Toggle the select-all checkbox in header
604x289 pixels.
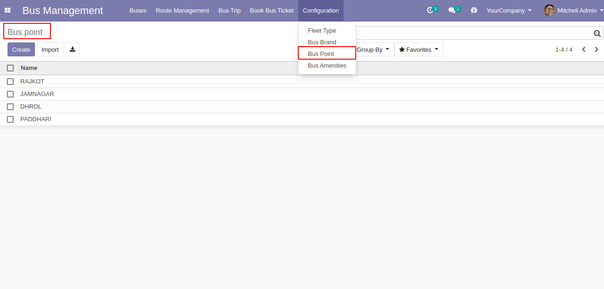[x=10, y=68]
